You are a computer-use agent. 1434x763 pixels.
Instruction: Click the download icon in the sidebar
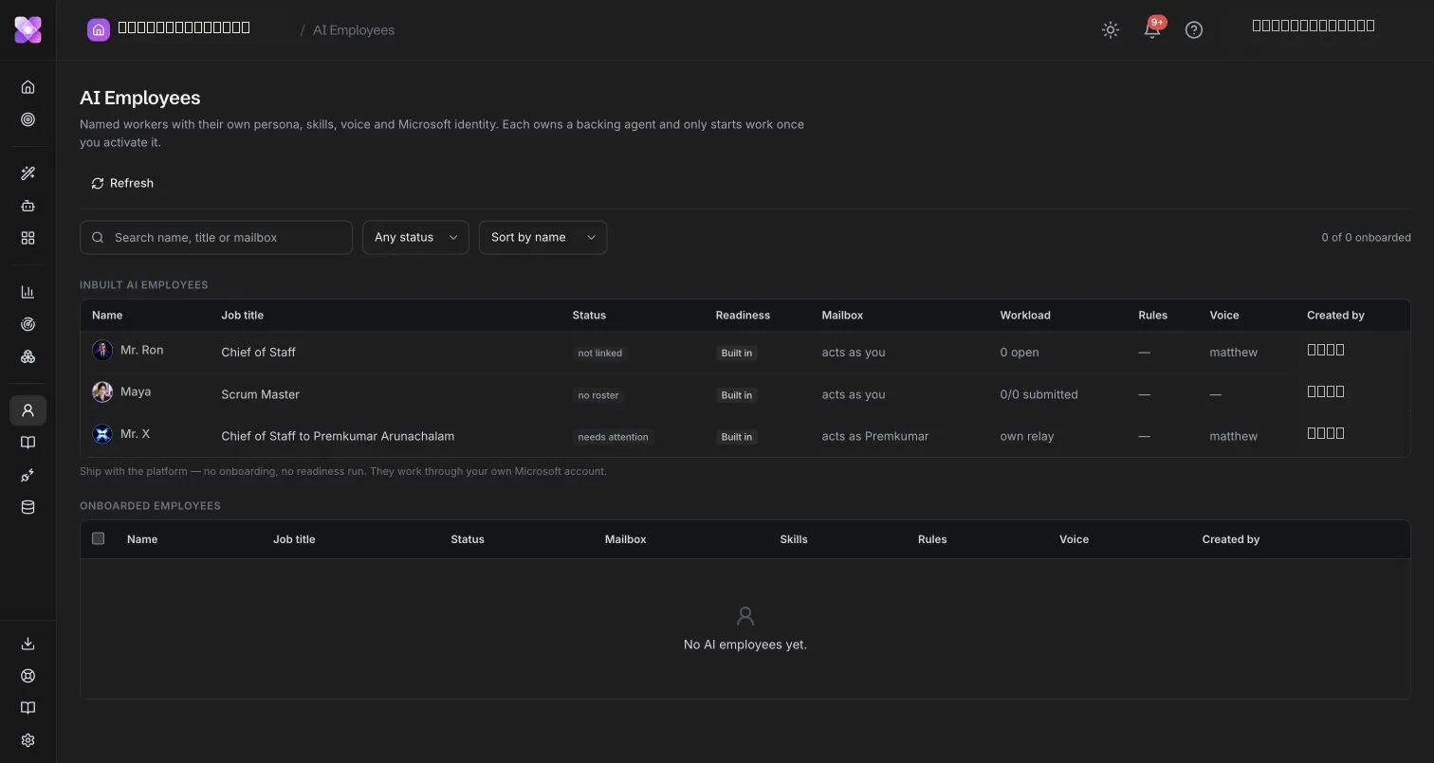pos(28,644)
